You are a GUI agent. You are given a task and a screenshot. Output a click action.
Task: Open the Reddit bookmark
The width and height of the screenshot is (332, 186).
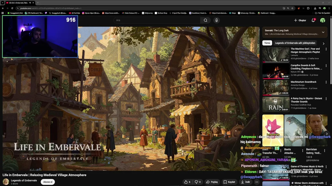pyautogui.click(x=111, y=13)
